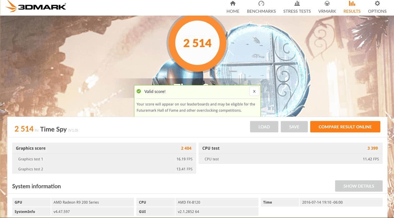
Task: Switch to the BENCHMARKS tab
Action: point(261,11)
